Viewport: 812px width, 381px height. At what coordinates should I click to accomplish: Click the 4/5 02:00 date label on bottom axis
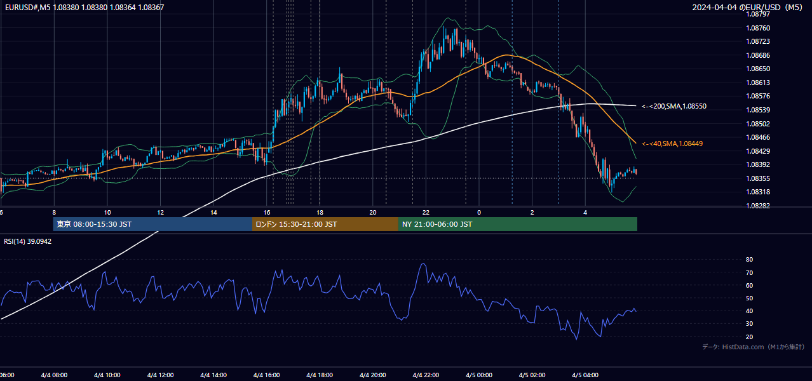point(532,375)
